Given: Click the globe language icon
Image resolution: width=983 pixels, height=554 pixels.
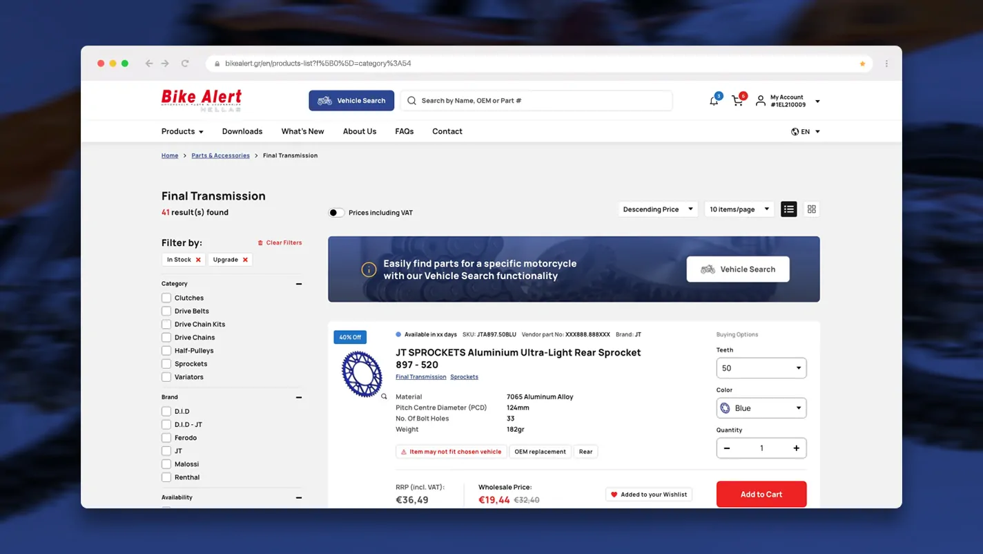Looking at the screenshot, I should [795, 131].
